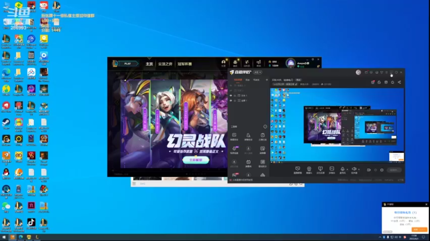Viewport: 430px width, 241px height.
Task: Open the profile icon in League client header
Action: 224,63
